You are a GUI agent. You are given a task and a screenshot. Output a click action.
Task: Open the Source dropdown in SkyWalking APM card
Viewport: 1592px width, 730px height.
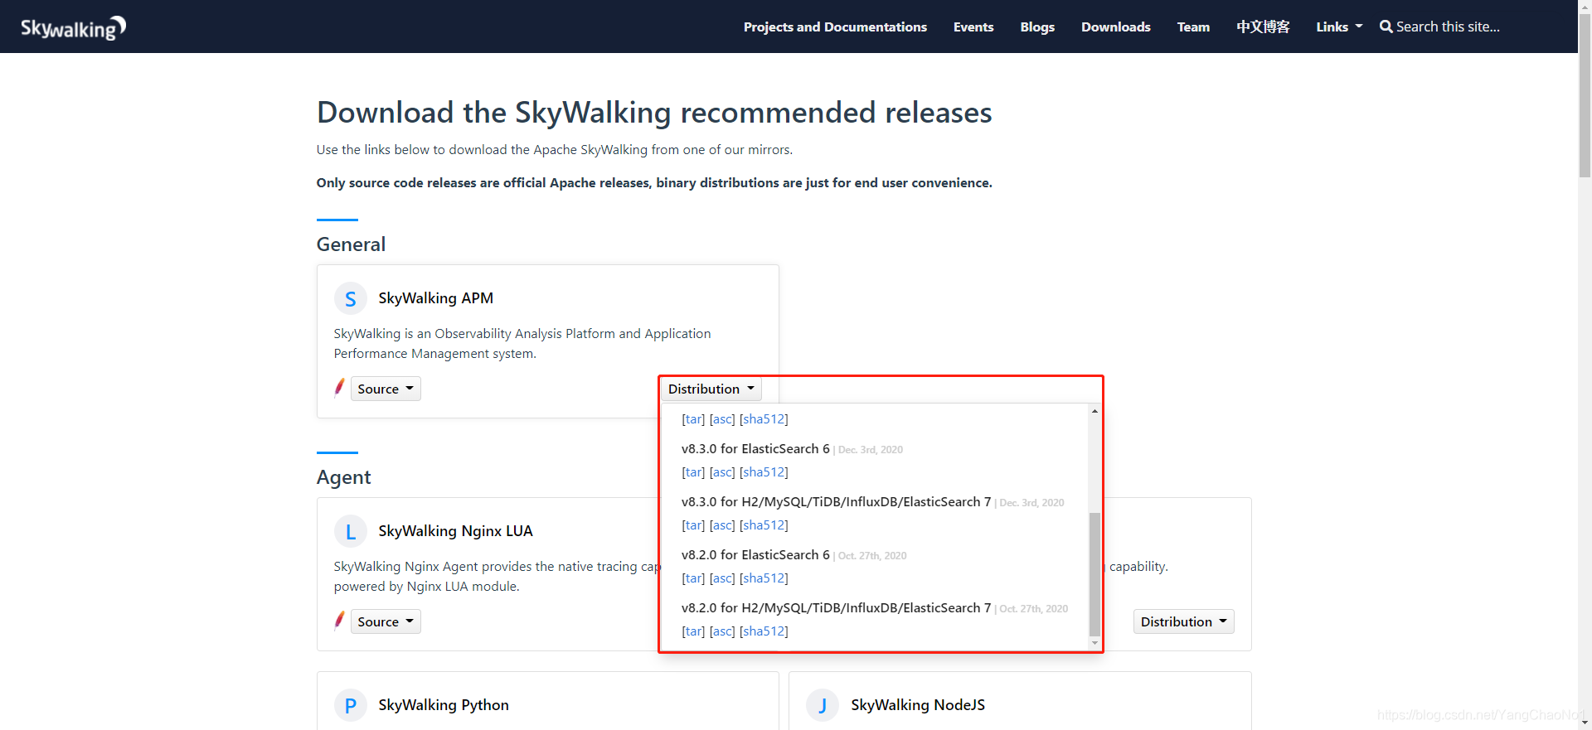pos(386,389)
